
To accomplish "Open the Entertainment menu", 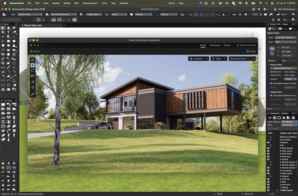I will (x=90, y=3).
